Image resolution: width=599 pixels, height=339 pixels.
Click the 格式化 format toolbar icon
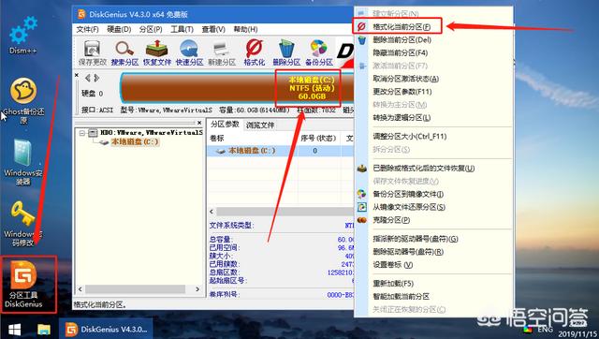coord(254,52)
